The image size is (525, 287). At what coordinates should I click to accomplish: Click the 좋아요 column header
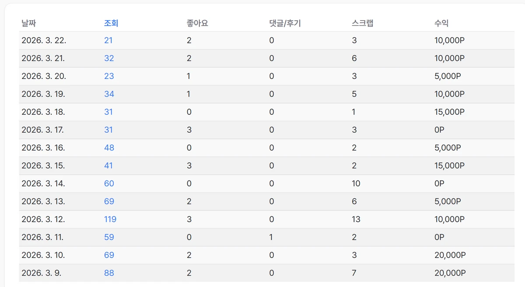point(197,23)
